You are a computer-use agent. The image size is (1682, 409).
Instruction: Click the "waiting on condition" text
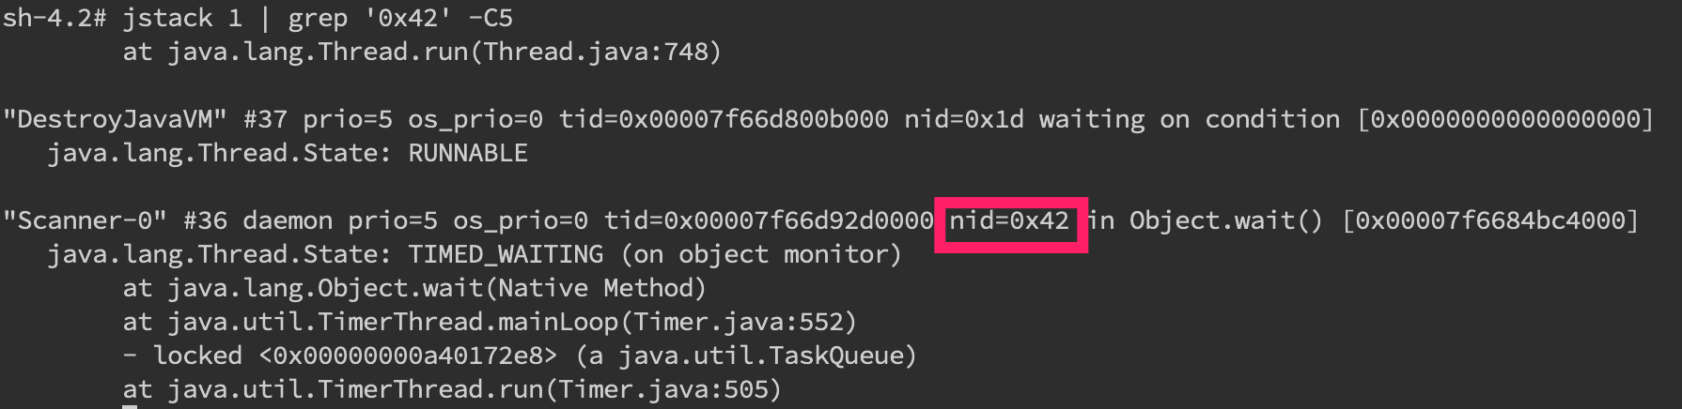point(1190,119)
